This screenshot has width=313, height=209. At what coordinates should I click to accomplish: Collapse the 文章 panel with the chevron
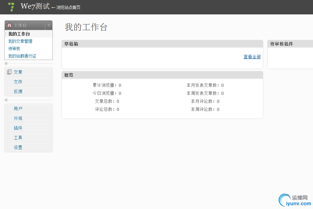[5, 63]
